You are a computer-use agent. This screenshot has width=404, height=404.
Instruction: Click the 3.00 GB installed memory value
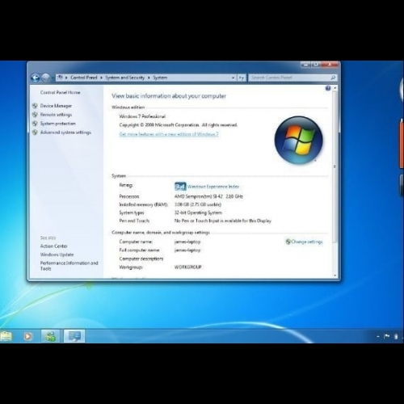click(198, 204)
